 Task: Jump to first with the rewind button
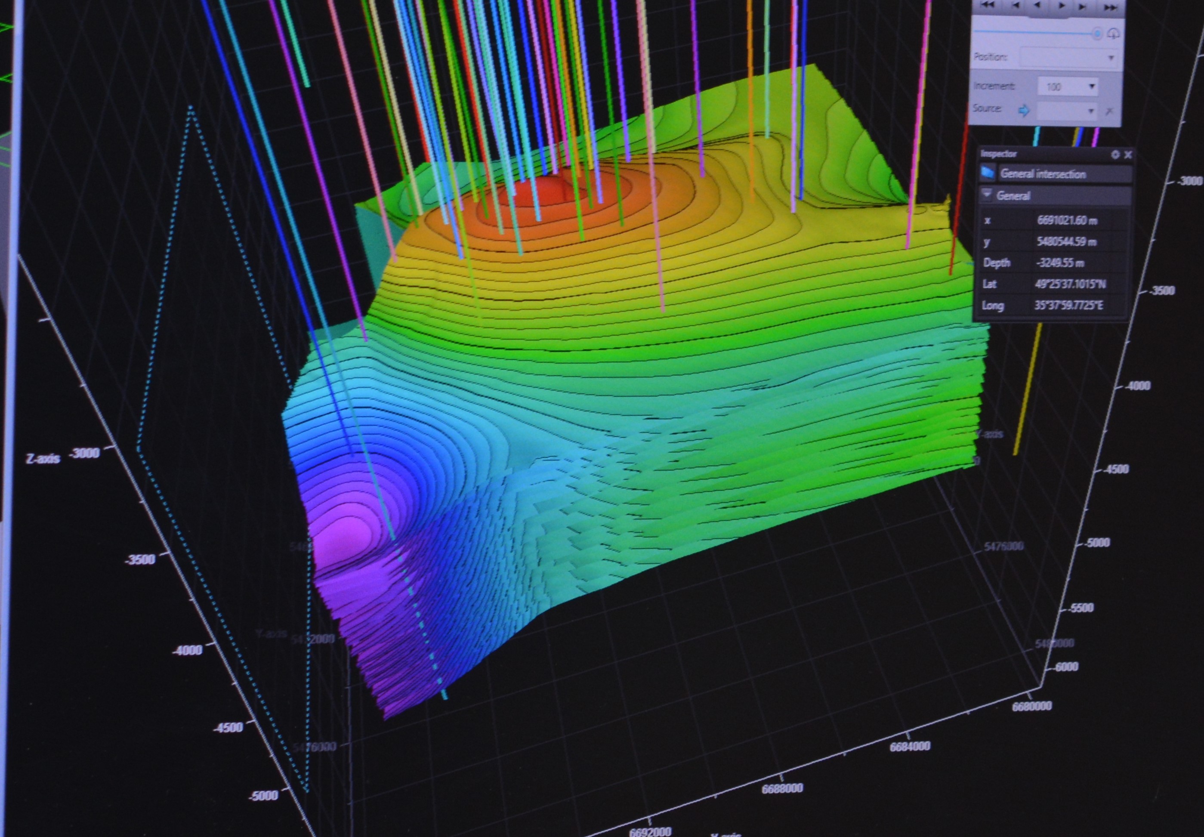click(988, 5)
